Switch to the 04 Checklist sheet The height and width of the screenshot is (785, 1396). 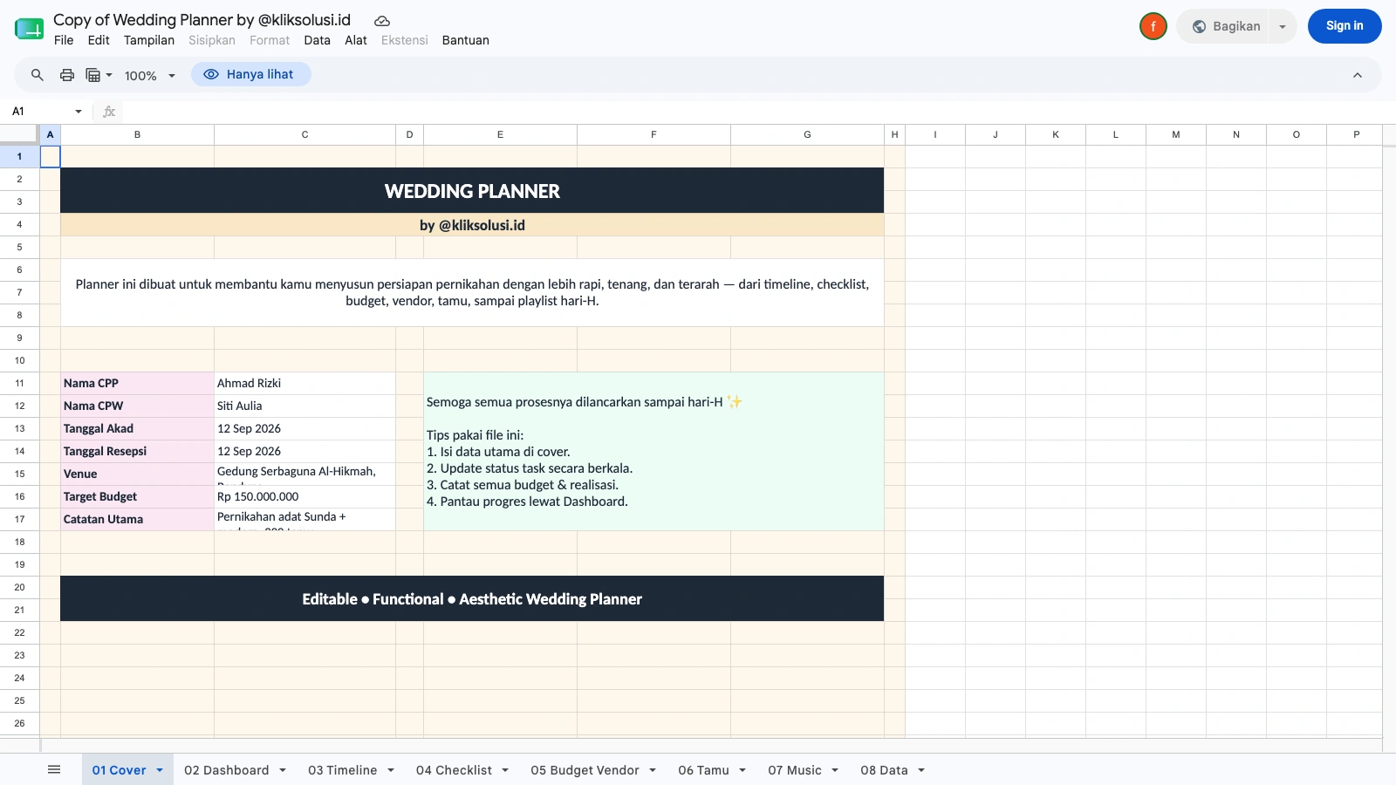click(455, 770)
